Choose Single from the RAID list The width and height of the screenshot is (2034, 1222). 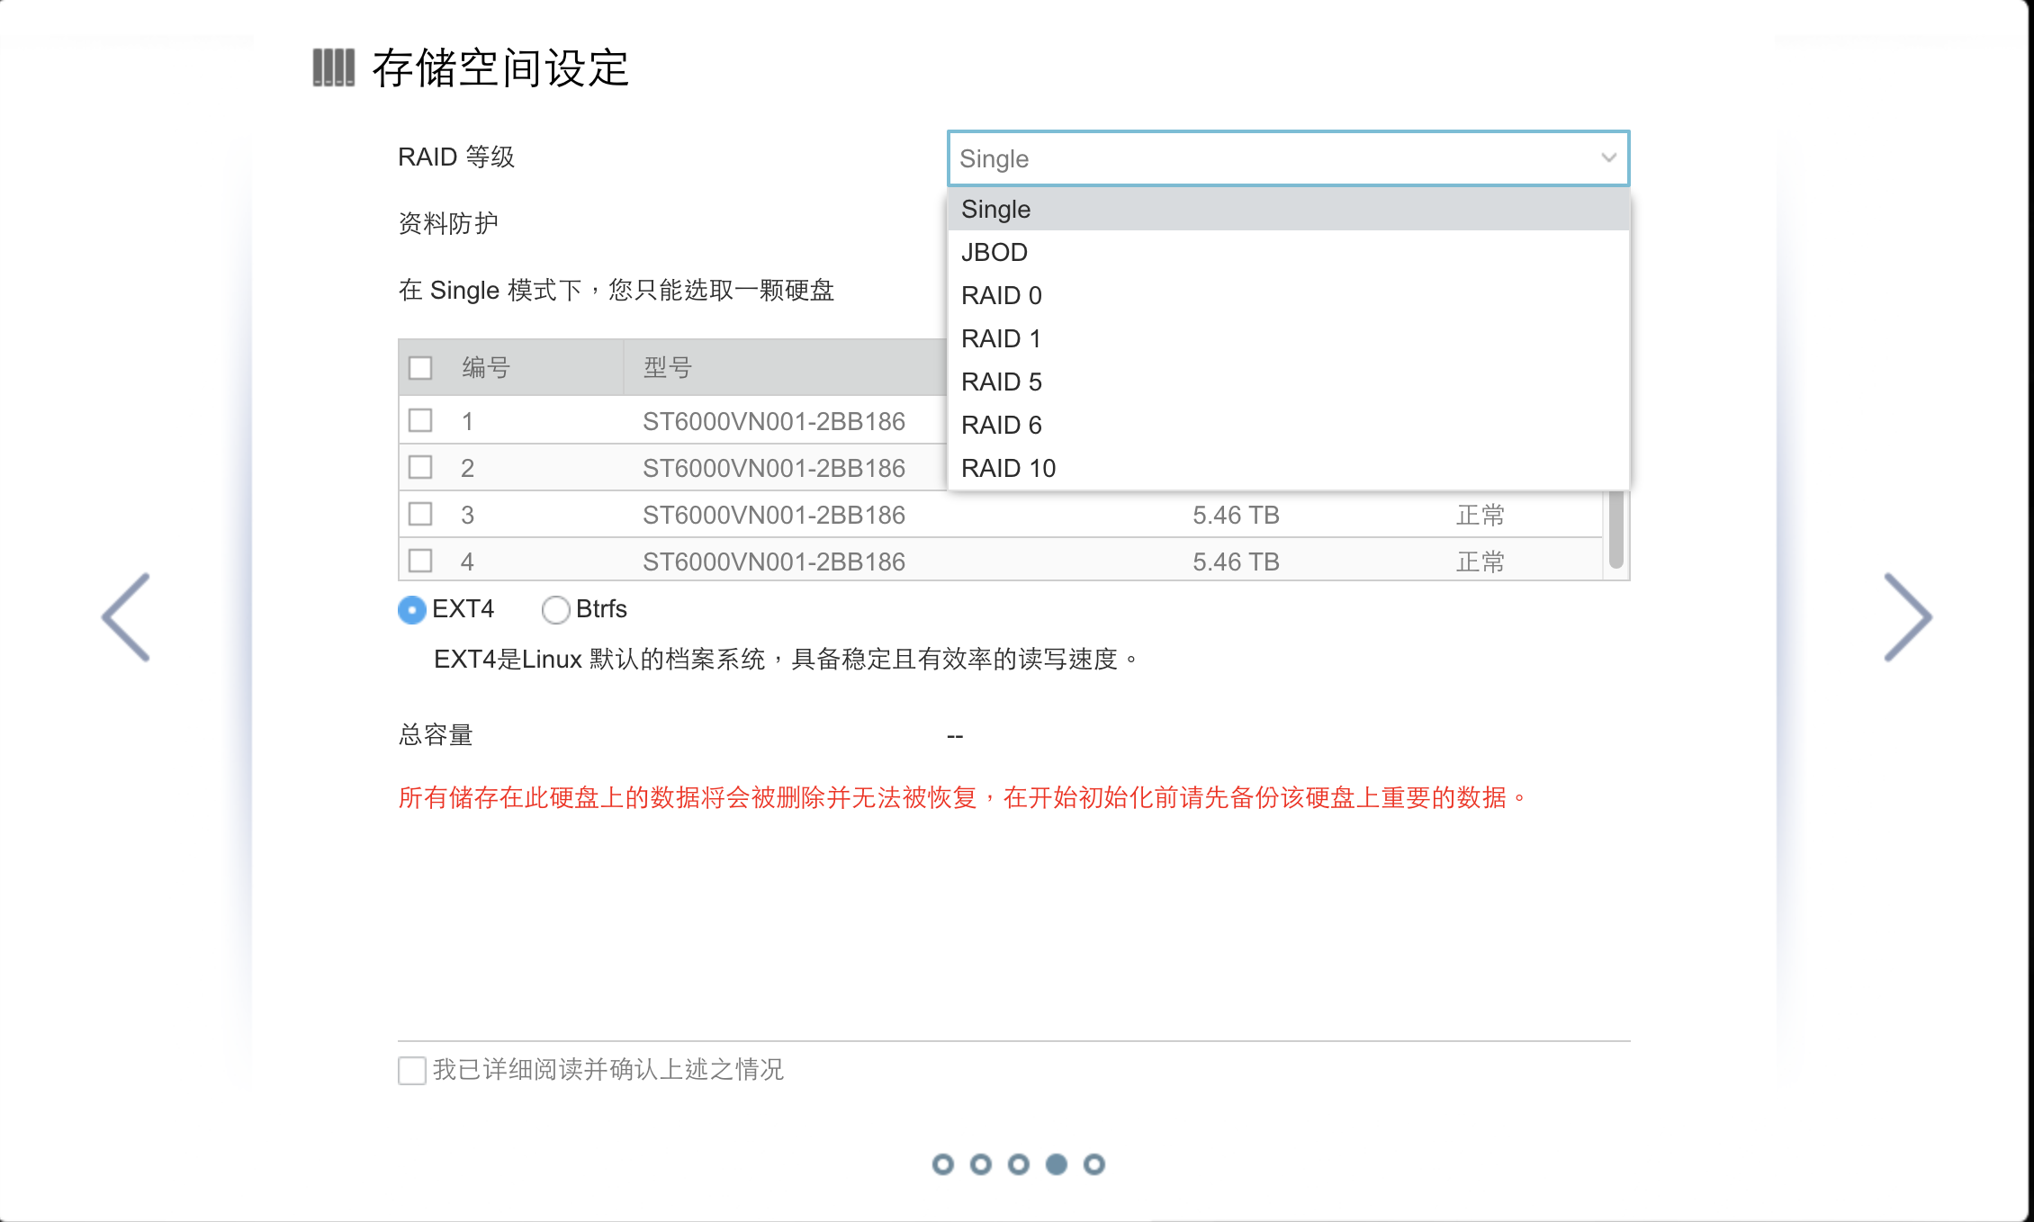coord(1288,209)
